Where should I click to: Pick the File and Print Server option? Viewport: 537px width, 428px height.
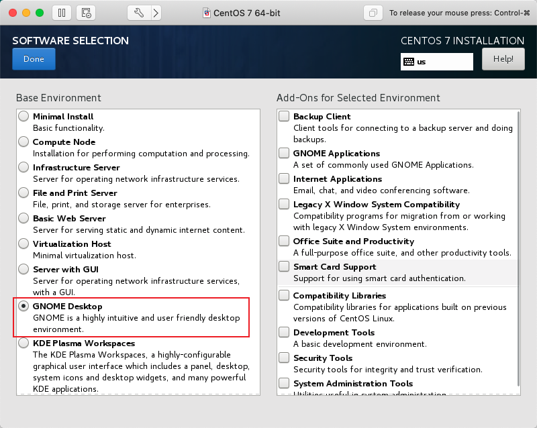[23, 193]
